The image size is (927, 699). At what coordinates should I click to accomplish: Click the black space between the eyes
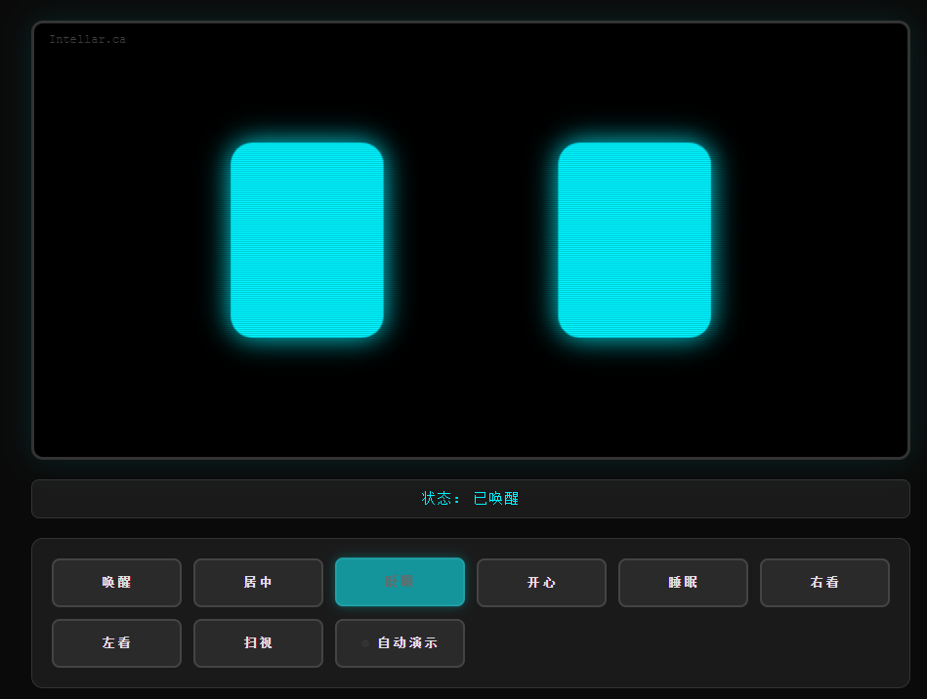pos(471,240)
